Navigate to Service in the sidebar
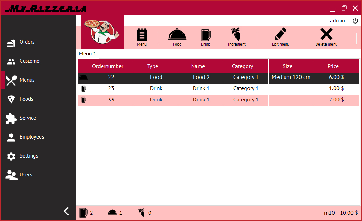This screenshot has height=221, width=362. (28, 118)
